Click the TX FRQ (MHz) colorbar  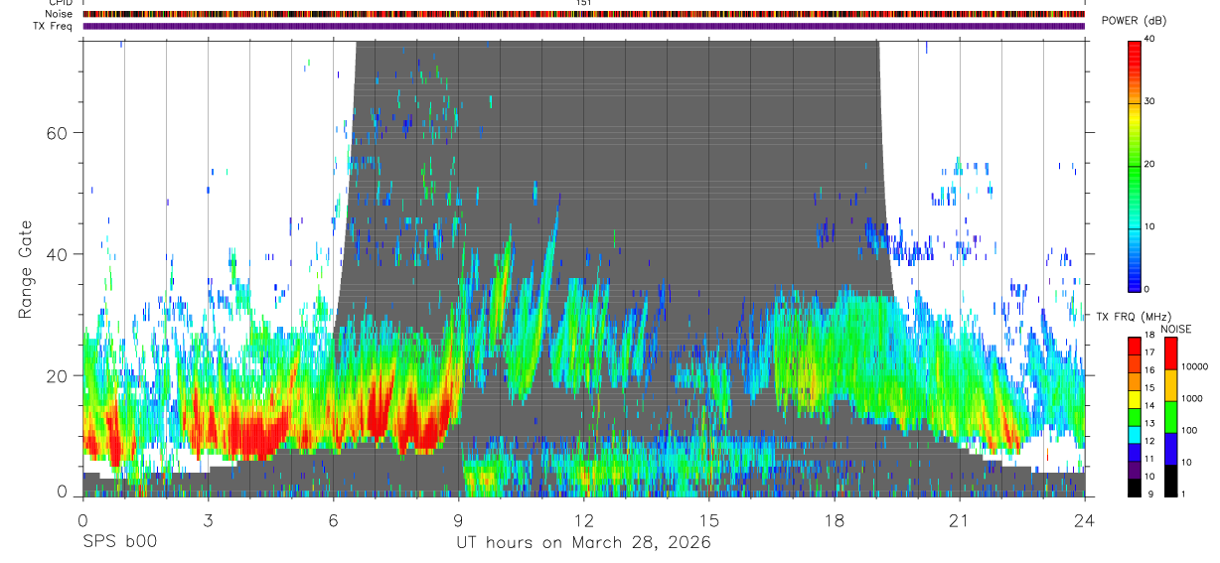coord(1134,417)
